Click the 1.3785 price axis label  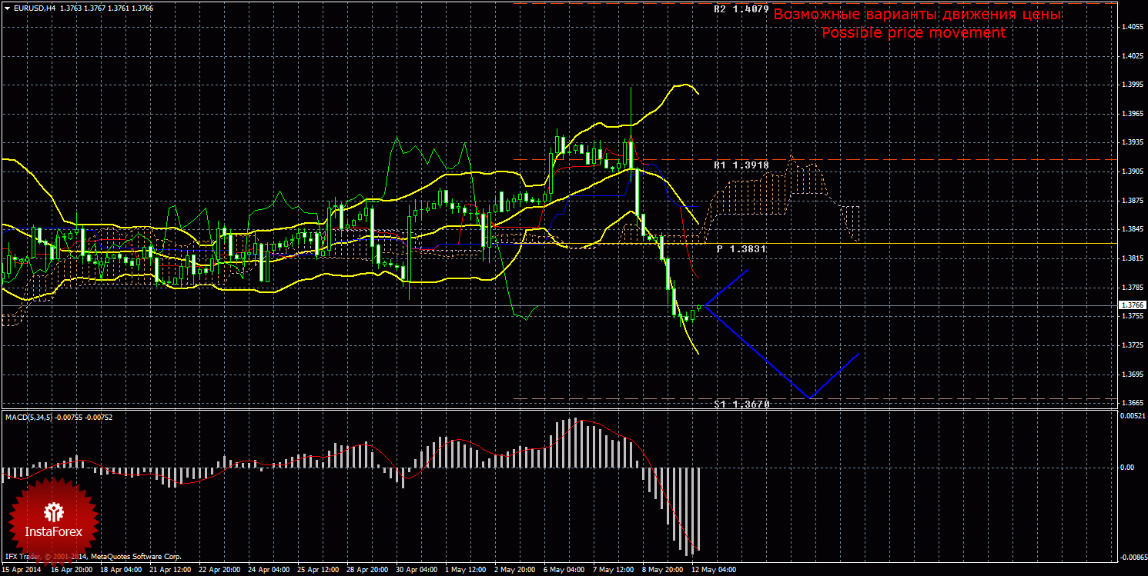(x=1131, y=288)
